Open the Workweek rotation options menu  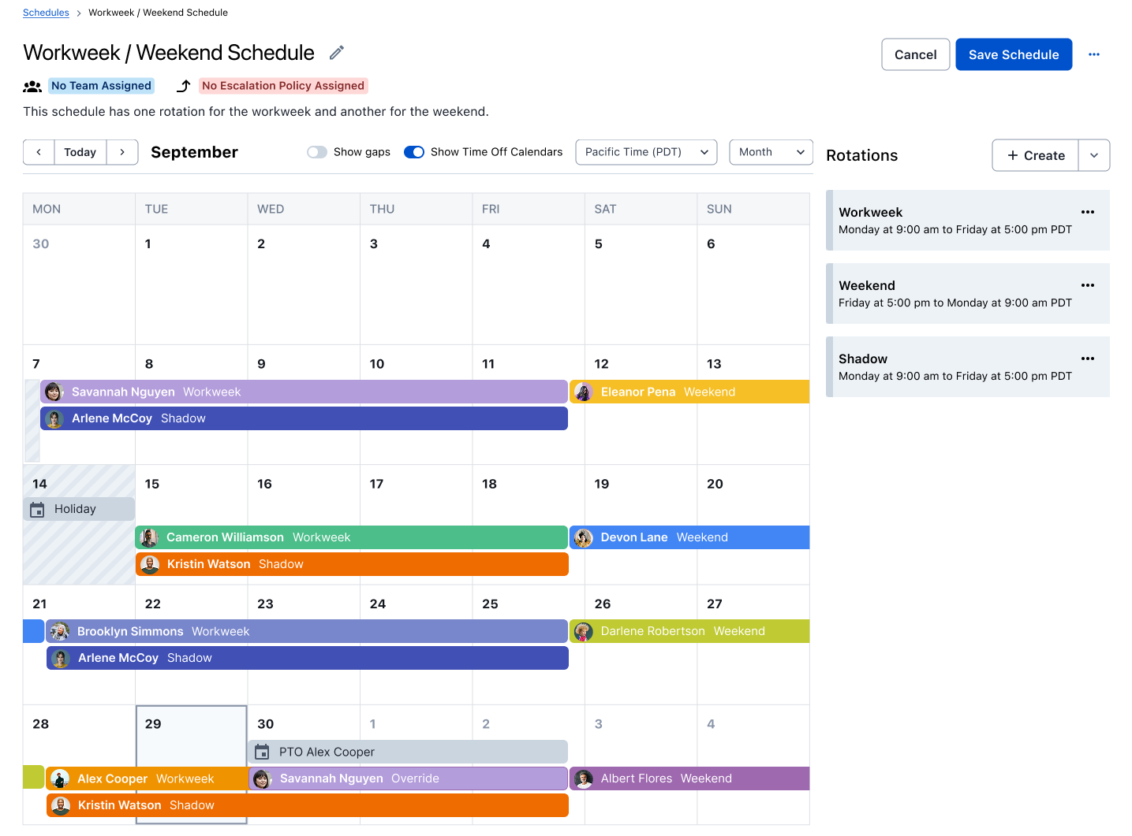(x=1087, y=212)
